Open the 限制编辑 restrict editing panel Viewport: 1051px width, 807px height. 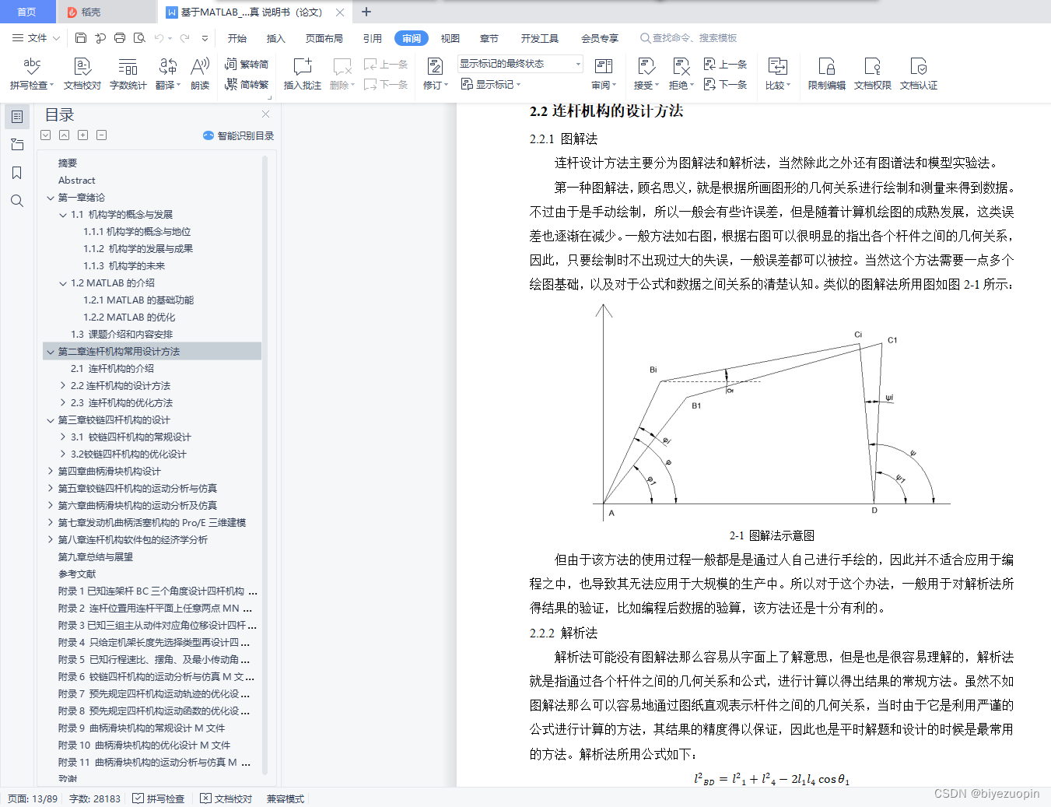tap(825, 72)
